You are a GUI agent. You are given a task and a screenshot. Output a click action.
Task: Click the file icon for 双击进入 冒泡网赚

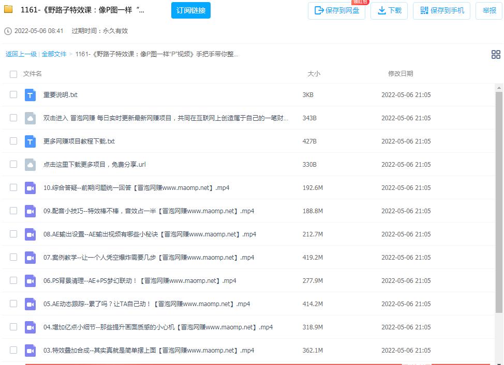30,118
